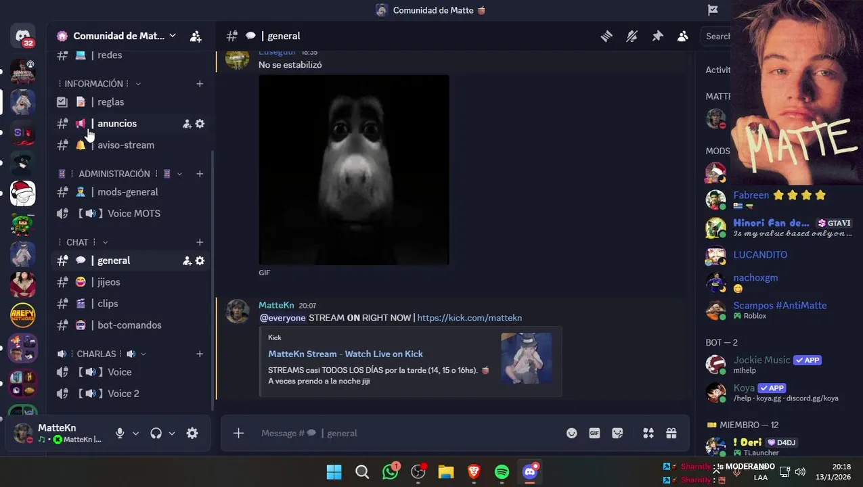The image size is (863, 487).
Task: Open Spotify from the taskbar
Action: (x=502, y=471)
